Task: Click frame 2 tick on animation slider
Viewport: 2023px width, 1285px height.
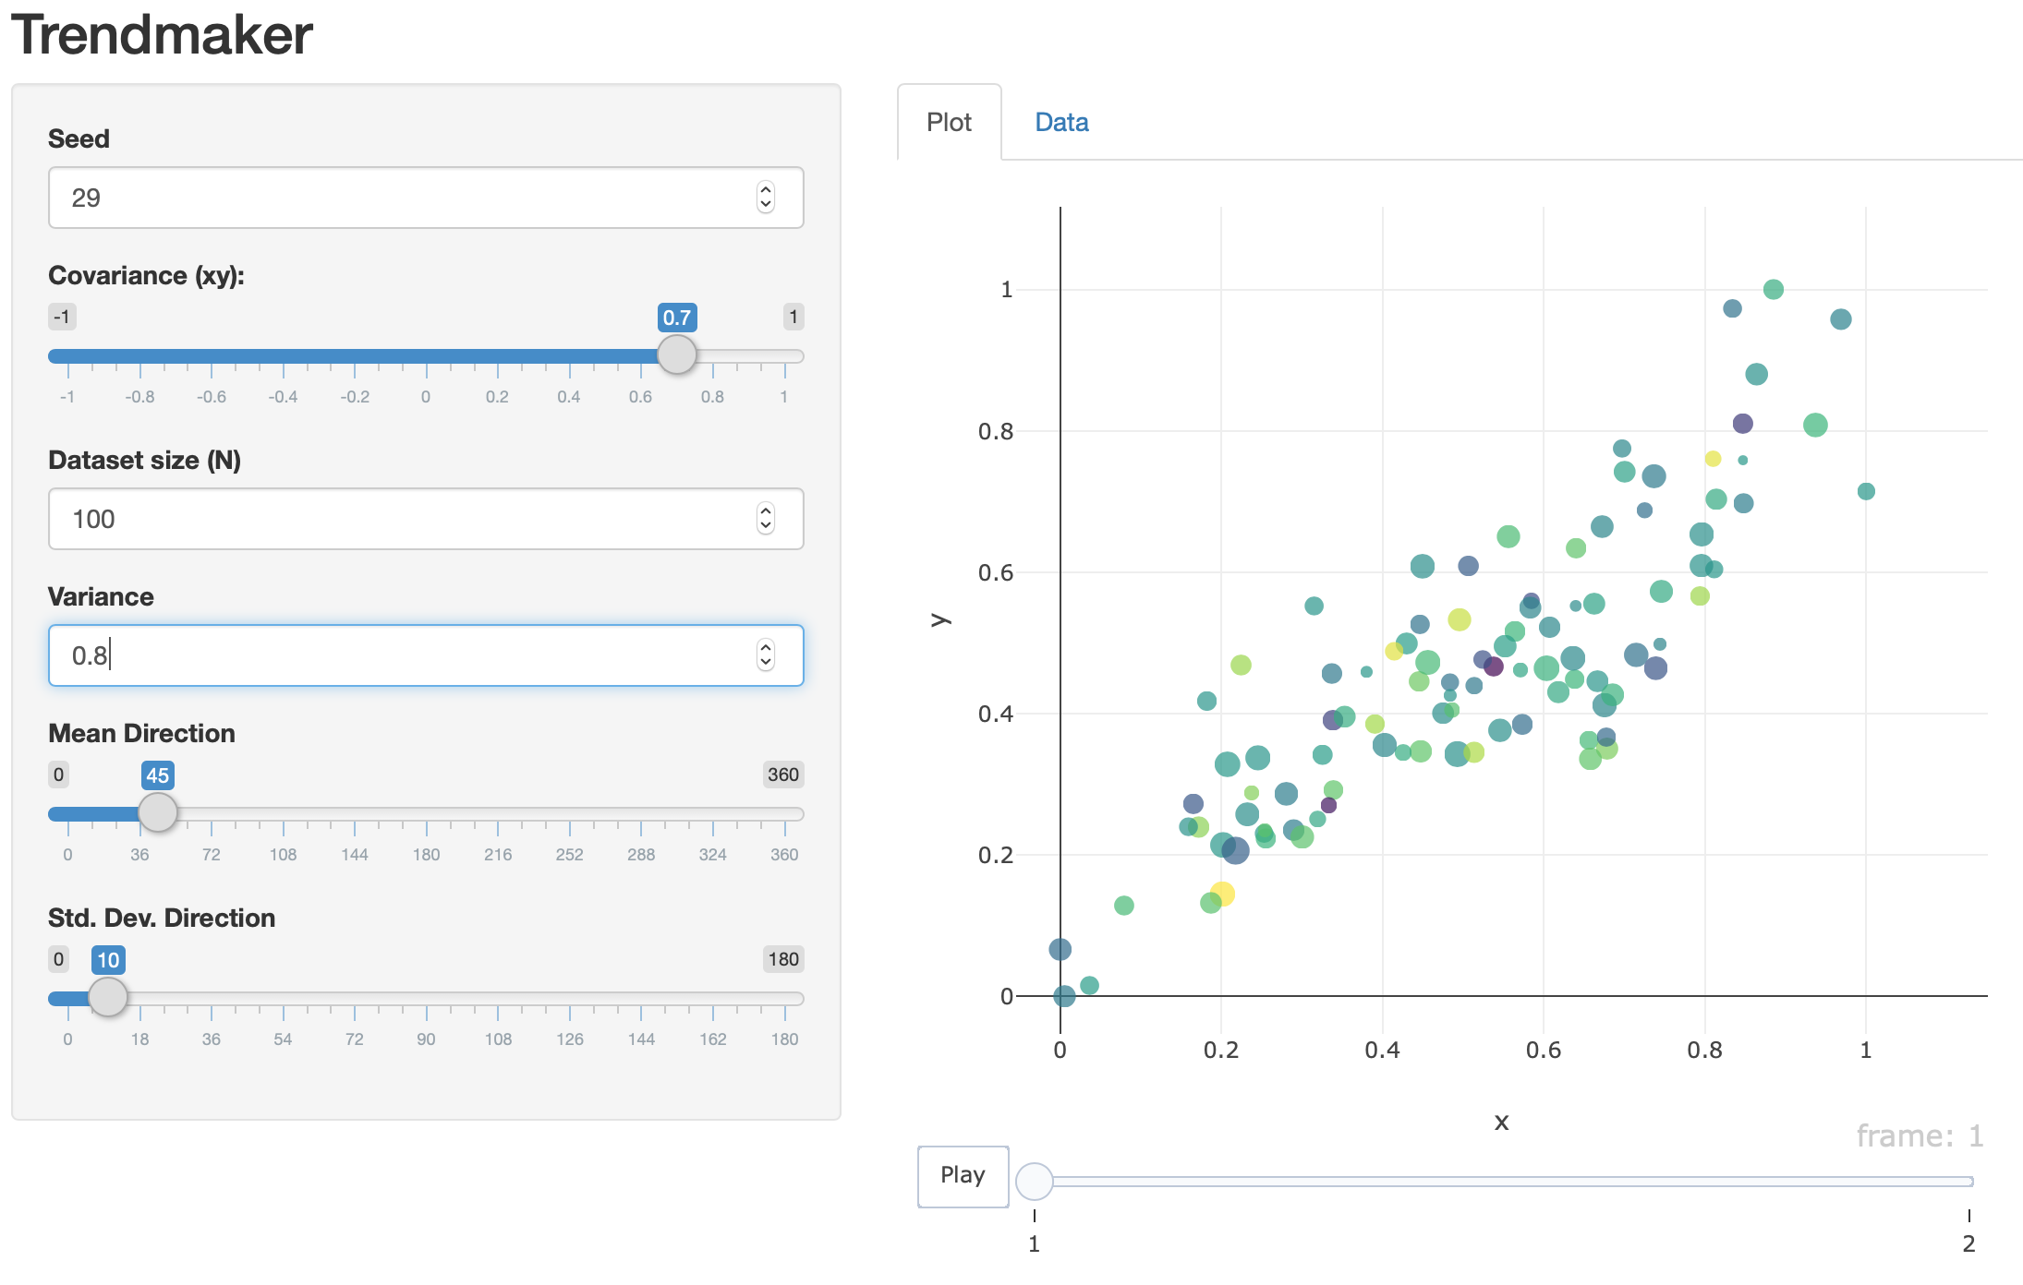Action: [1969, 1217]
